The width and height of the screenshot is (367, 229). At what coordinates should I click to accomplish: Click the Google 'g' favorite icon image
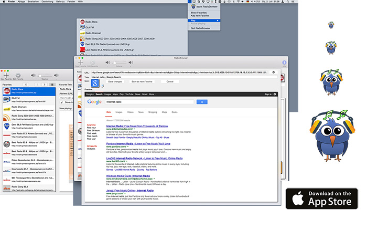pos(95,83)
